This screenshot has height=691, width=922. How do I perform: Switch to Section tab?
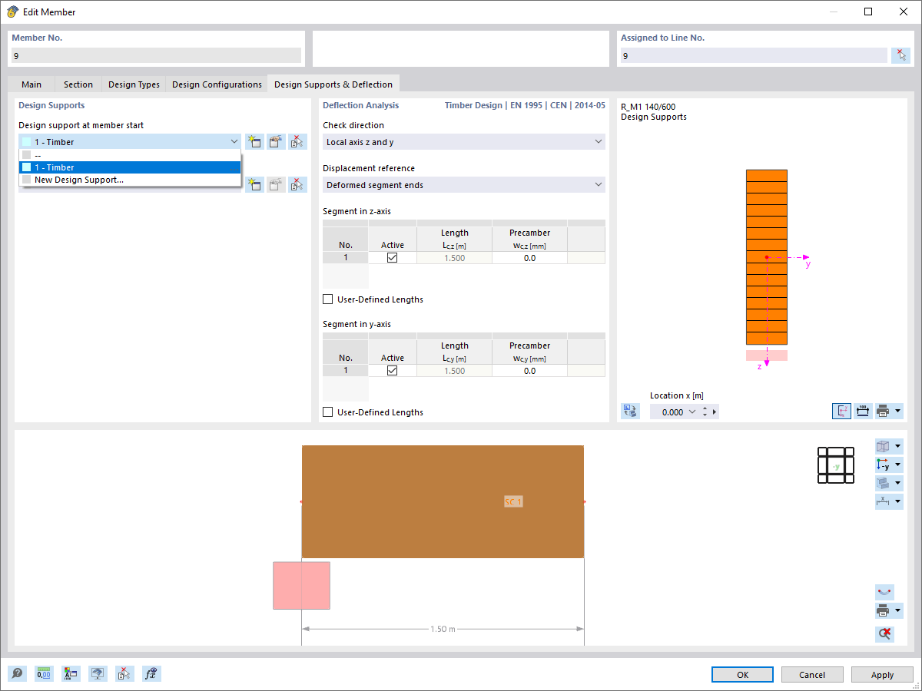click(78, 84)
